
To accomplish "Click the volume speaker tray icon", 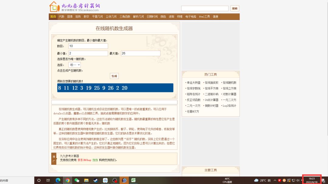I will 298,180.
